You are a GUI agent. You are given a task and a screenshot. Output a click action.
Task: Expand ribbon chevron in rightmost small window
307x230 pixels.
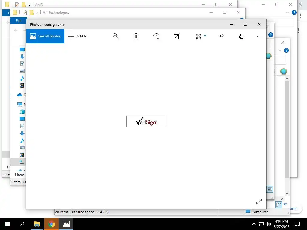tap(280, 50)
